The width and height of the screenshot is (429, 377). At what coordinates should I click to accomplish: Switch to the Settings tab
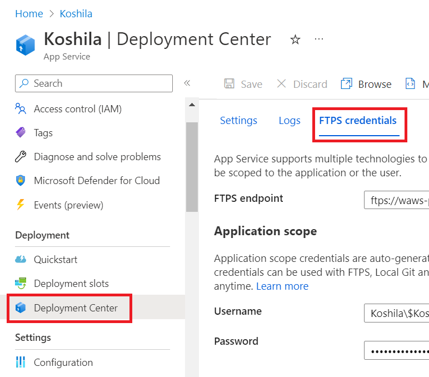tap(238, 121)
